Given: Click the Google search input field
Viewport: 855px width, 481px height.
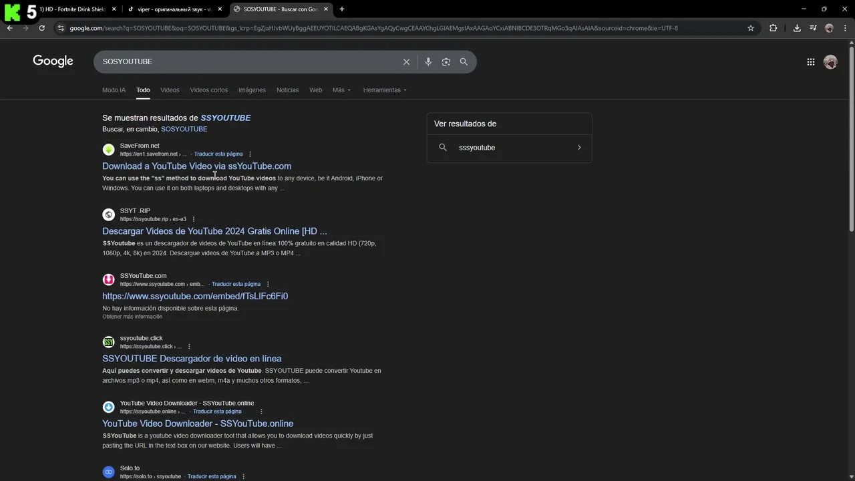Looking at the screenshot, I should pos(250,61).
